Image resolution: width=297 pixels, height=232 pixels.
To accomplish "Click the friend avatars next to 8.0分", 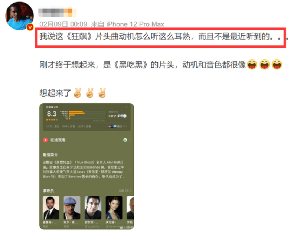I will pos(122,116).
